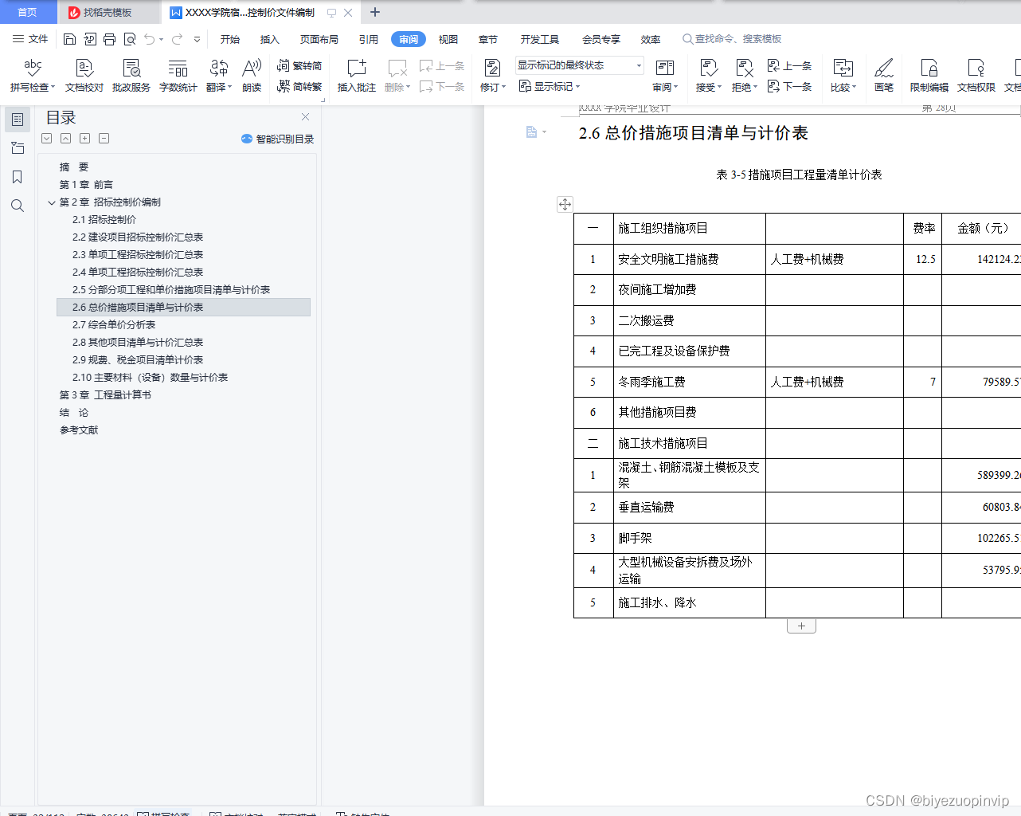Open the search icon in left sidebar
Viewport: 1021px width, 816px height.
(x=18, y=206)
